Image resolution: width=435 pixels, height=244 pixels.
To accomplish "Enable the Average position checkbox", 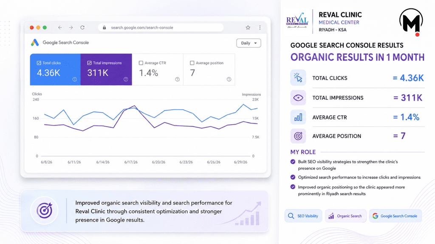I will [x=192, y=63].
